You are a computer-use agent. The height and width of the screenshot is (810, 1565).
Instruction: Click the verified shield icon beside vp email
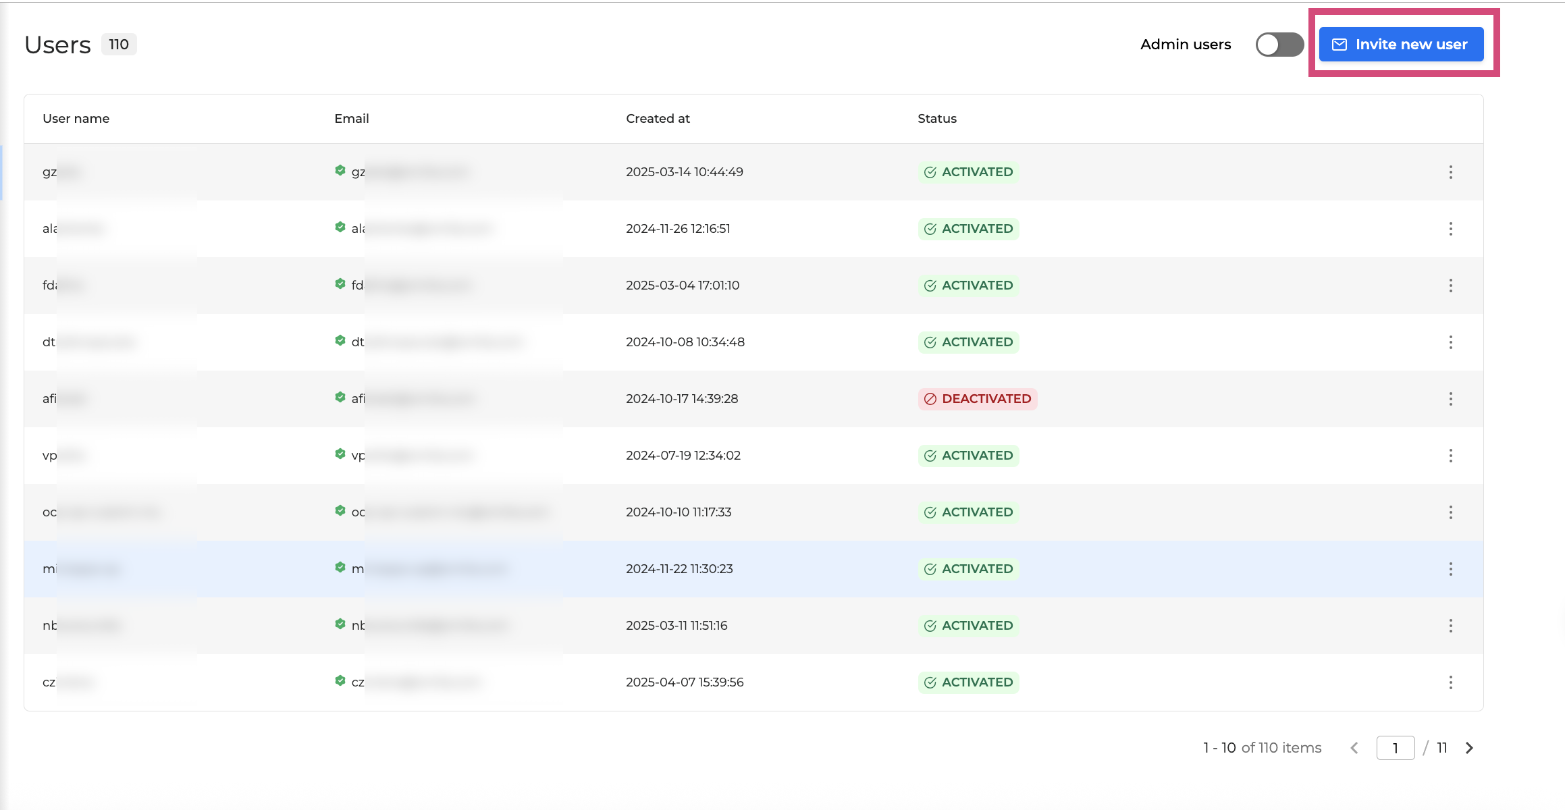pos(340,454)
